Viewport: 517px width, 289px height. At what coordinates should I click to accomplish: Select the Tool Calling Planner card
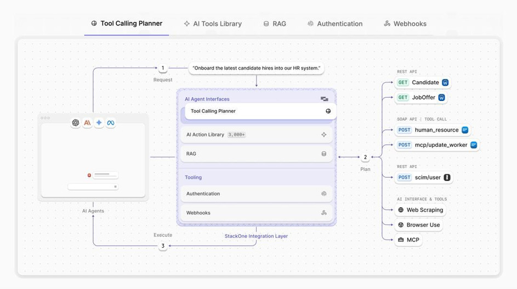point(260,111)
